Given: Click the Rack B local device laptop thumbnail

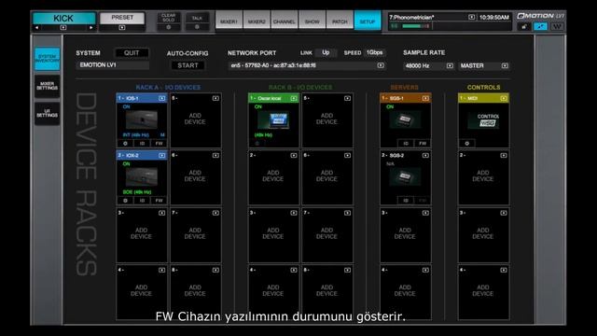Looking at the screenshot, I should 273,120.
